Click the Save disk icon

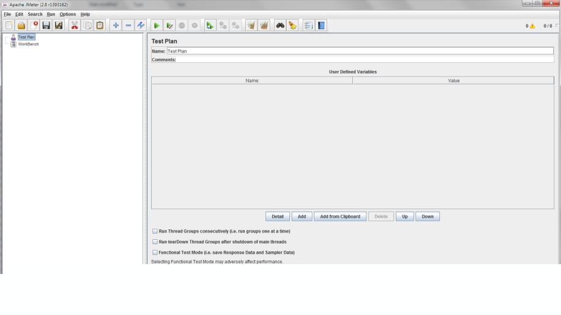pyautogui.click(x=46, y=26)
